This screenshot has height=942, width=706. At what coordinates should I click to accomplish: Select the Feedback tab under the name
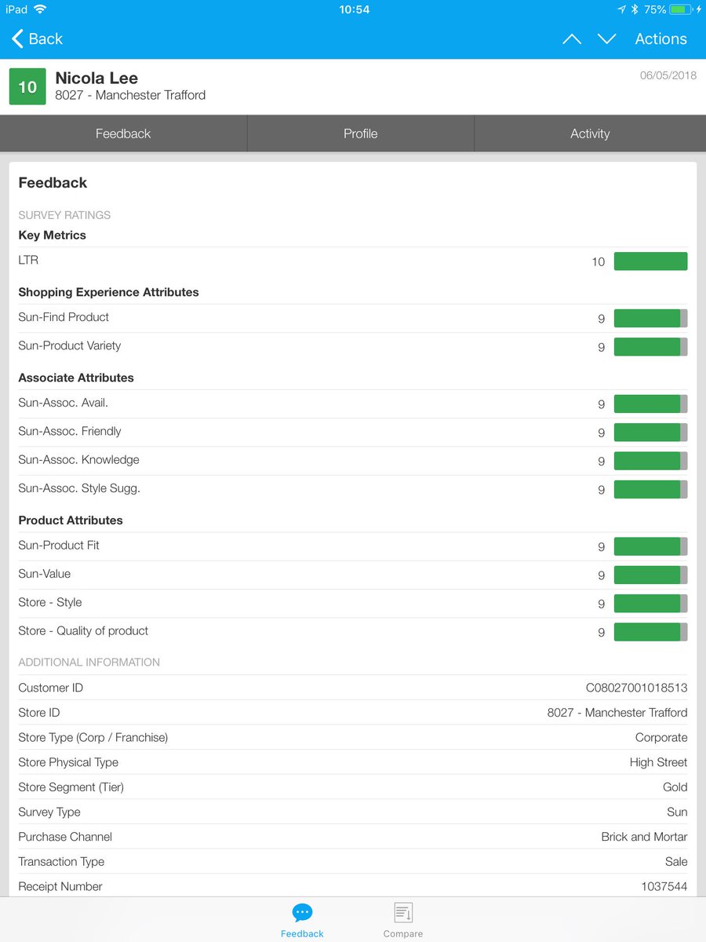click(123, 133)
